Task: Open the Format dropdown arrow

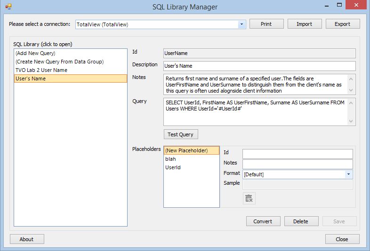Action: [348, 174]
